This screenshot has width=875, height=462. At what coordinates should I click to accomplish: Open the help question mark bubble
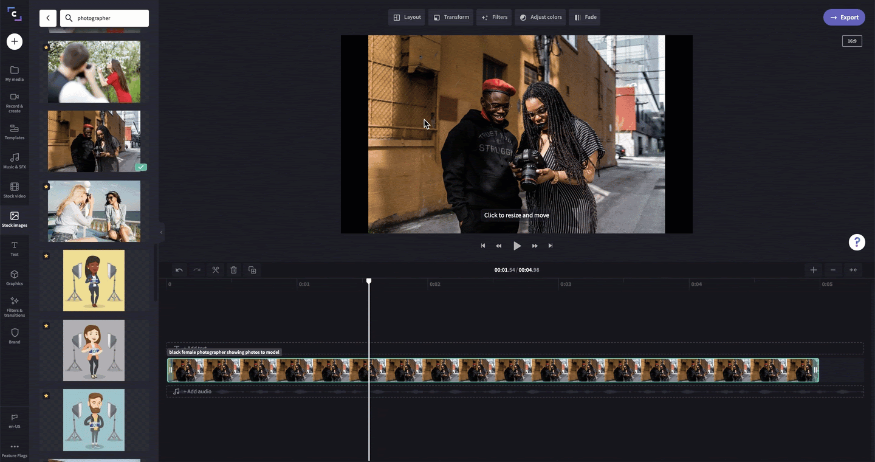(x=857, y=242)
